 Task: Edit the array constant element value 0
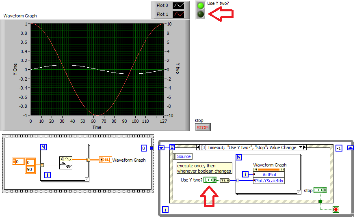point(30,162)
